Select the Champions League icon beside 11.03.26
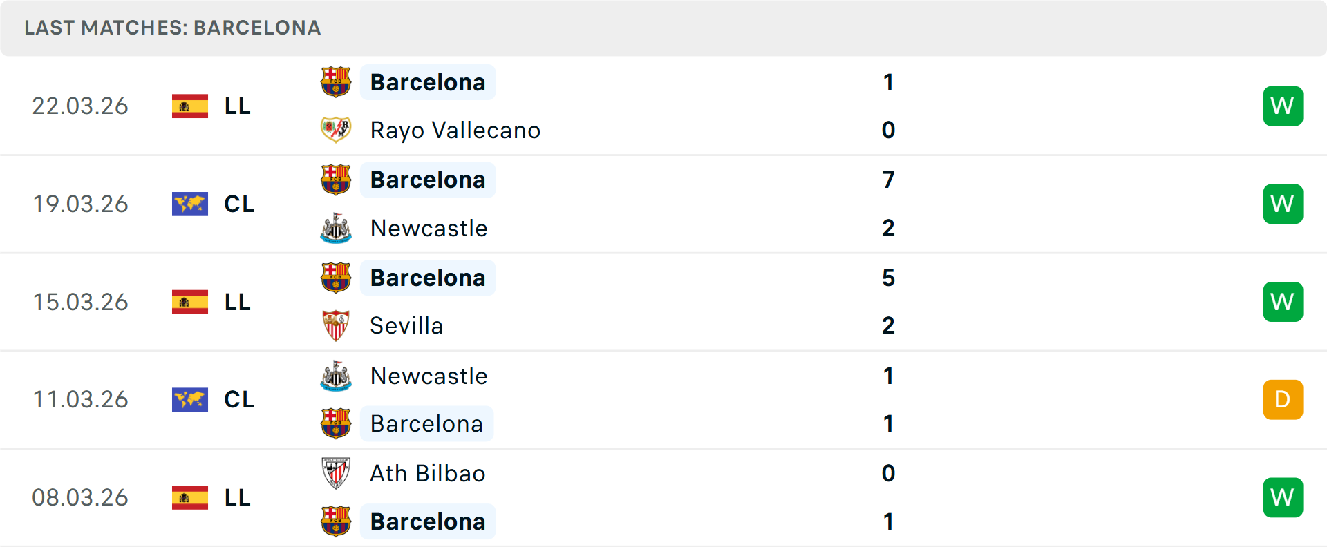This screenshot has height=547, width=1327. coord(189,399)
